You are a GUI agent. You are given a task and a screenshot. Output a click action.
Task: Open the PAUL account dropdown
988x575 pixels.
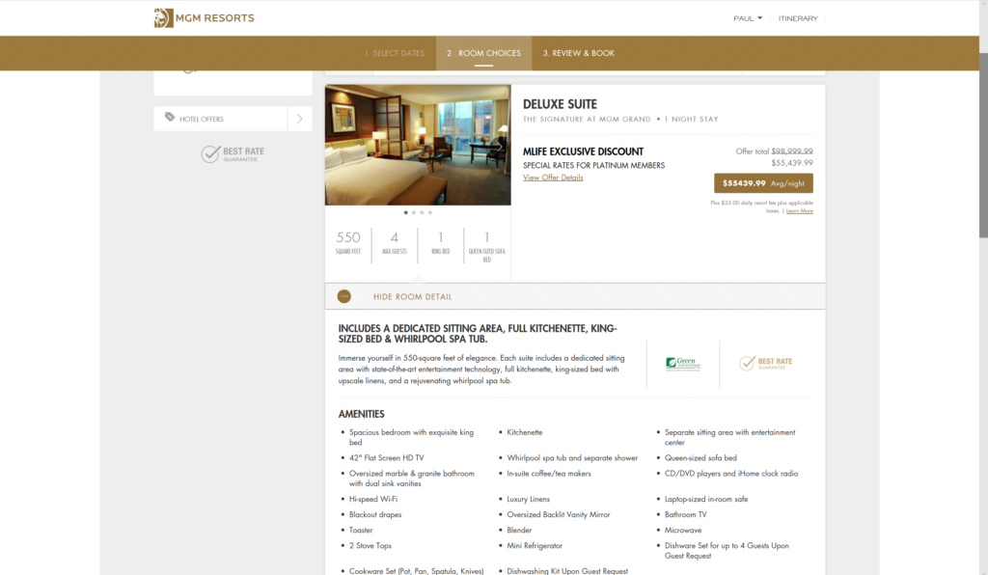[x=748, y=18]
